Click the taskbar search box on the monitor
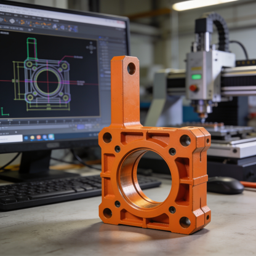This screenshot has width=256, height=256. 11,139
